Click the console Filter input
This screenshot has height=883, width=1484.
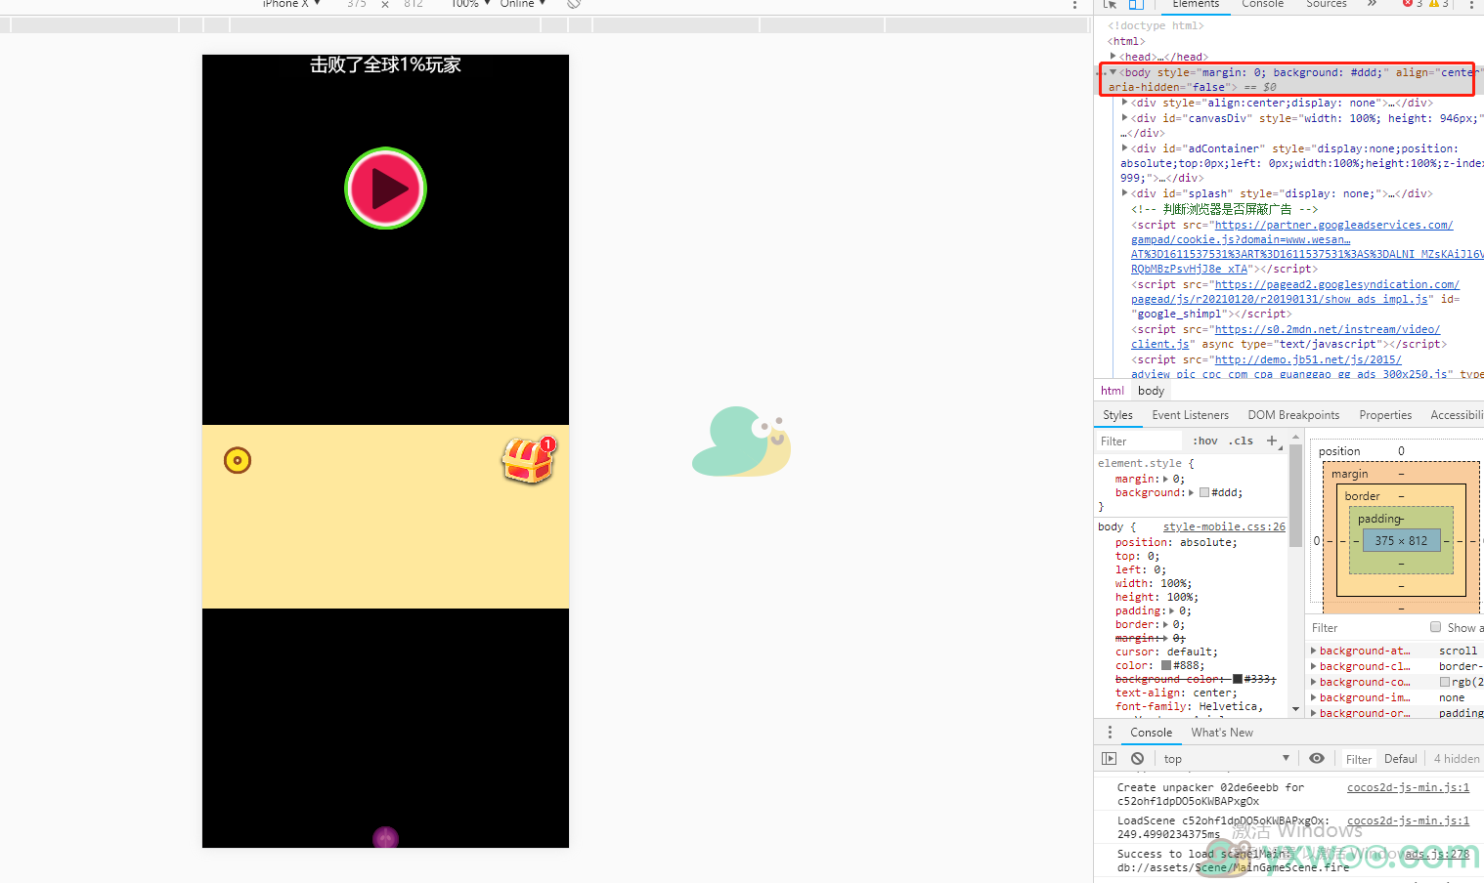(1358, 759)
